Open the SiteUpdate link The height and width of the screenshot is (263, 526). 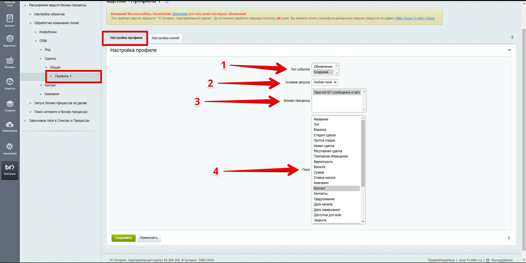[x=180, y=14]
